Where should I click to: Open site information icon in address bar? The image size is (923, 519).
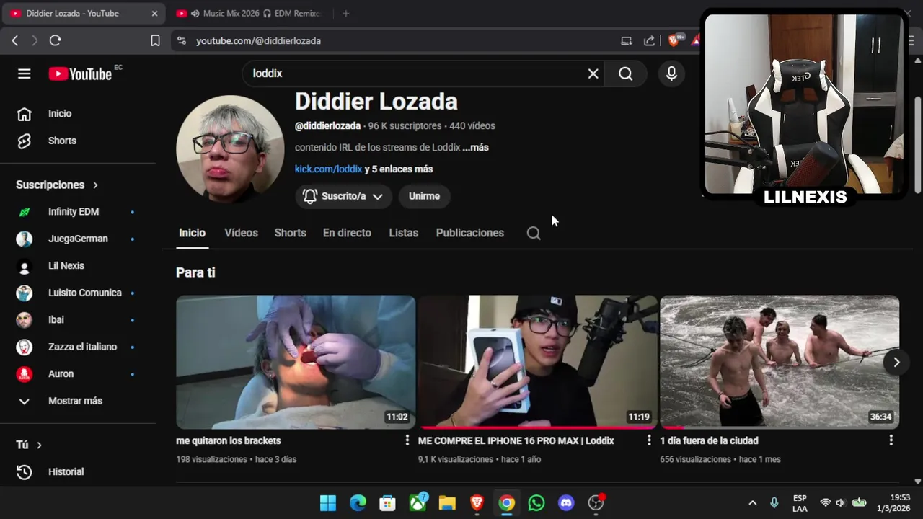click(x=181, y=41)
